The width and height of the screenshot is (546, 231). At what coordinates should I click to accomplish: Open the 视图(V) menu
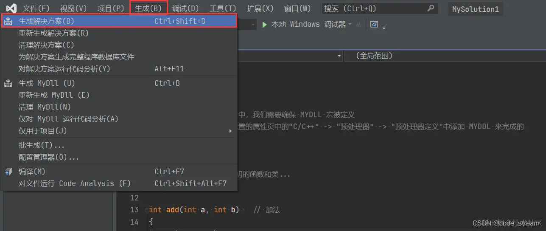(73, 8)
